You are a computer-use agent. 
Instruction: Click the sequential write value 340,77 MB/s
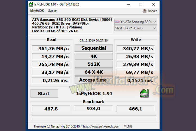(x=136, y=49)
